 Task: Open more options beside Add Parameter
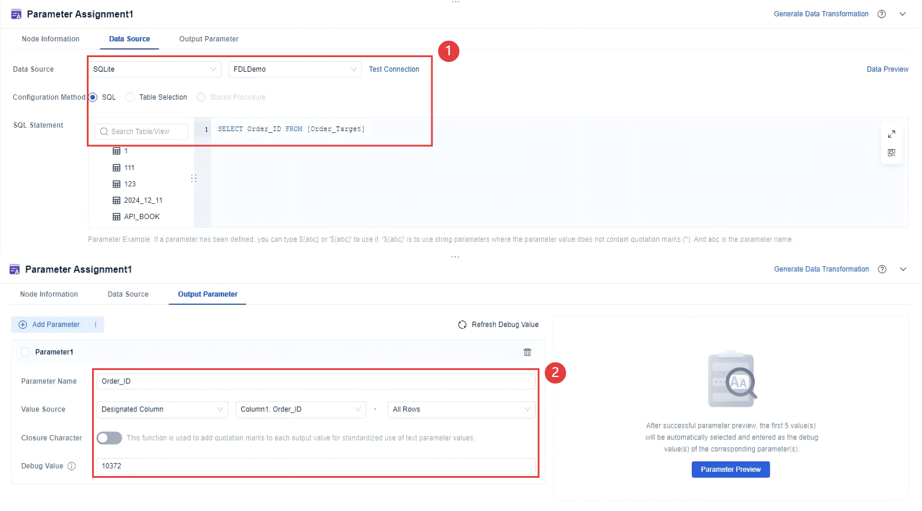pos(96,325)
